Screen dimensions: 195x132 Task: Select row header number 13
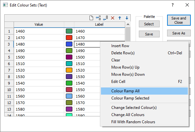(x=9, y=109)
